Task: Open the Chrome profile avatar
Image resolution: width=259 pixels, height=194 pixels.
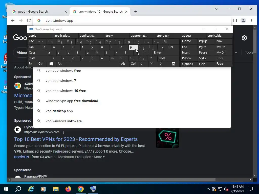Action: pyautogui.click(x=243, y=20)
